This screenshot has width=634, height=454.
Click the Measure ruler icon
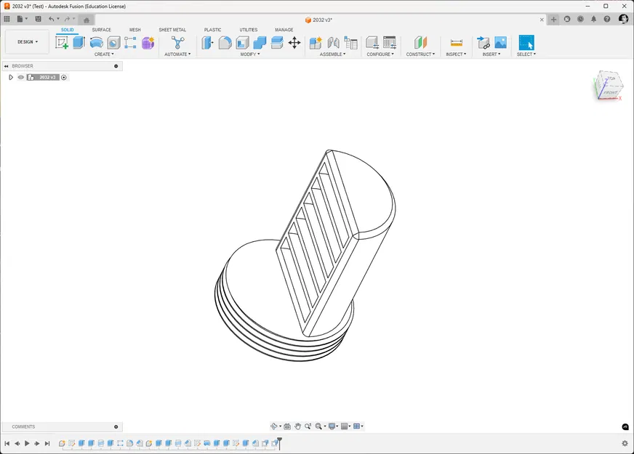456,42
